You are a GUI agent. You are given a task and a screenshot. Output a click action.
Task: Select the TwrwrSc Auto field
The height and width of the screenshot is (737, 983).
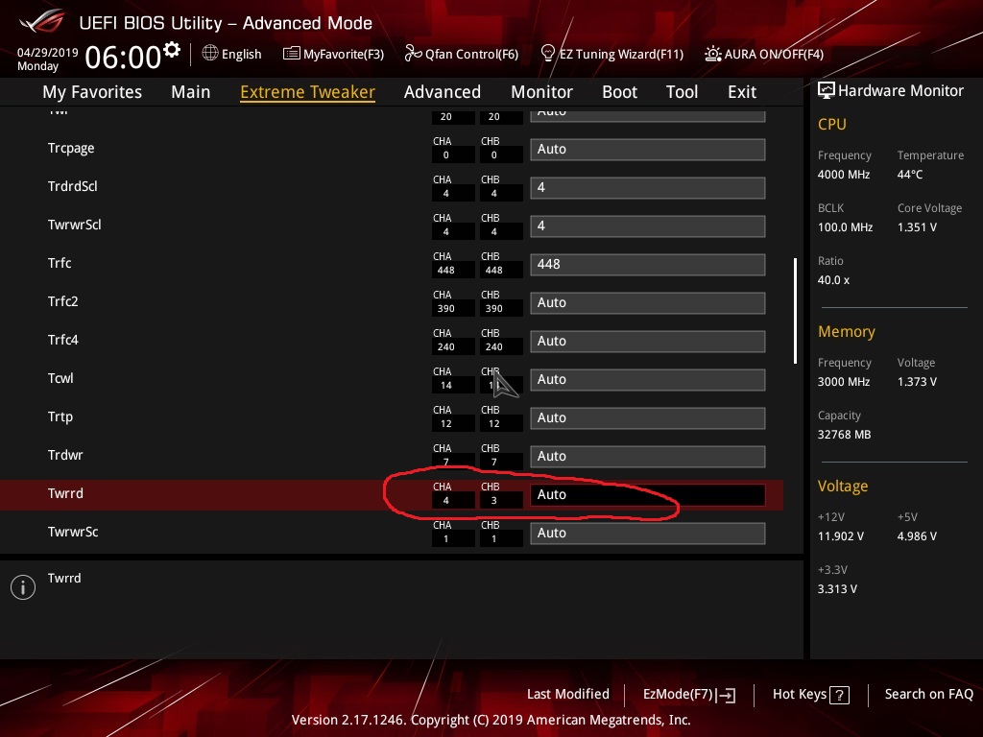point(648,533)
